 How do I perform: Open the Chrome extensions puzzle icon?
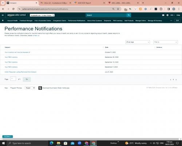[161, 9]
